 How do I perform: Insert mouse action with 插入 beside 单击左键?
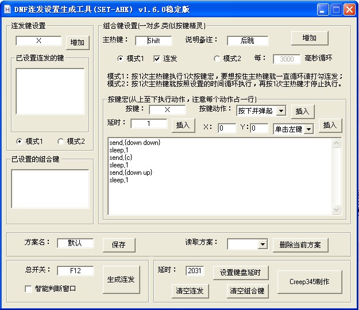pos(330,125)
